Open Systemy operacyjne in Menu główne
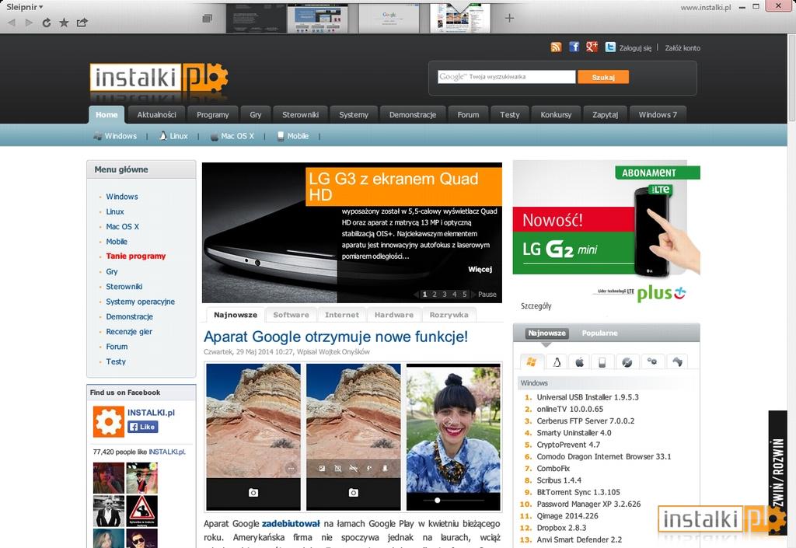This screenshot has width=796, height=548. [140, 302]
